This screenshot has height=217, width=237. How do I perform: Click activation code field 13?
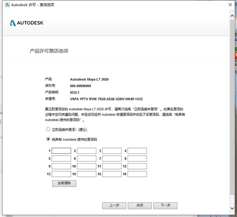(x=61, y=174)
